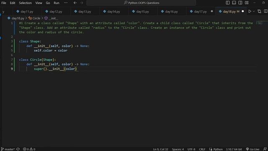
Task: Switch to day12.py tab
Action: click(56, 11)
